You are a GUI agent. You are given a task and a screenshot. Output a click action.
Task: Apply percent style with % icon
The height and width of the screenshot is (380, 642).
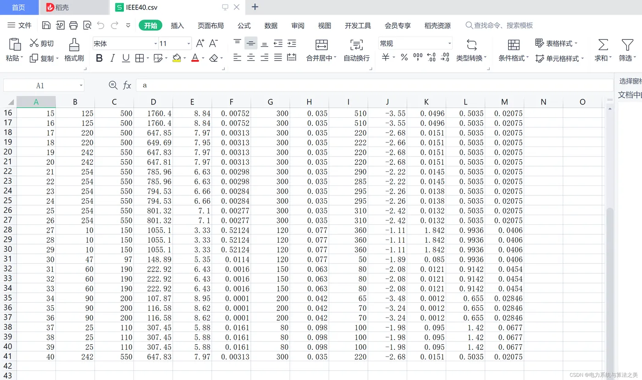[x=404, y=57]
